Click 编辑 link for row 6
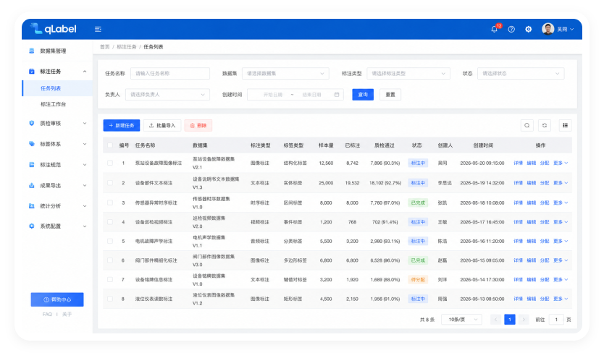The width and height of the screenshot is (604, 358). (x=531, y=260)
